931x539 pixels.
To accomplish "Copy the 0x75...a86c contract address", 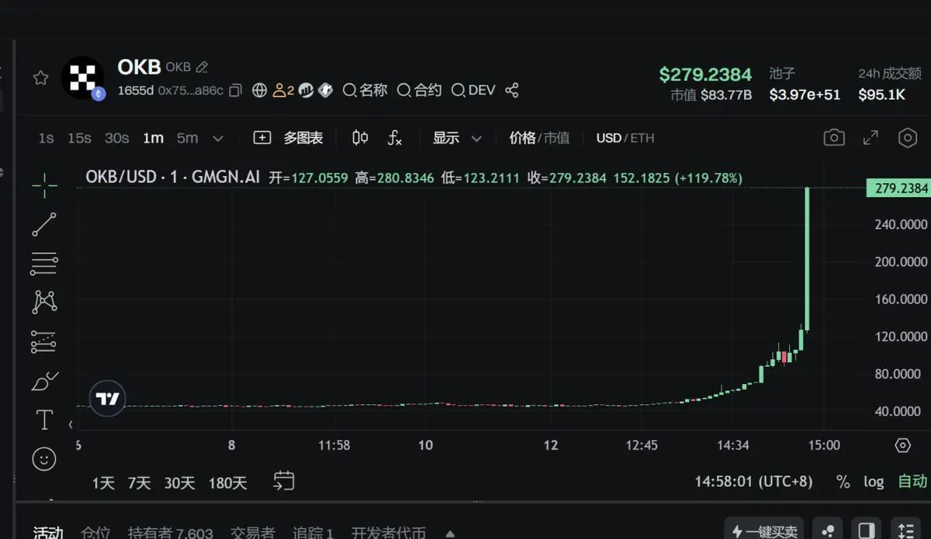I will tap(236, 91).
